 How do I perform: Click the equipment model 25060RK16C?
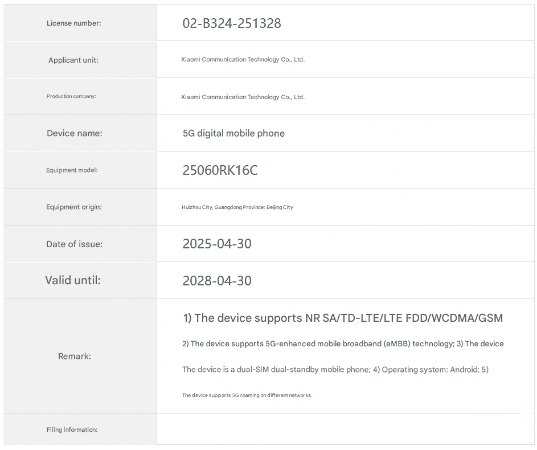(x=220, y=170)
